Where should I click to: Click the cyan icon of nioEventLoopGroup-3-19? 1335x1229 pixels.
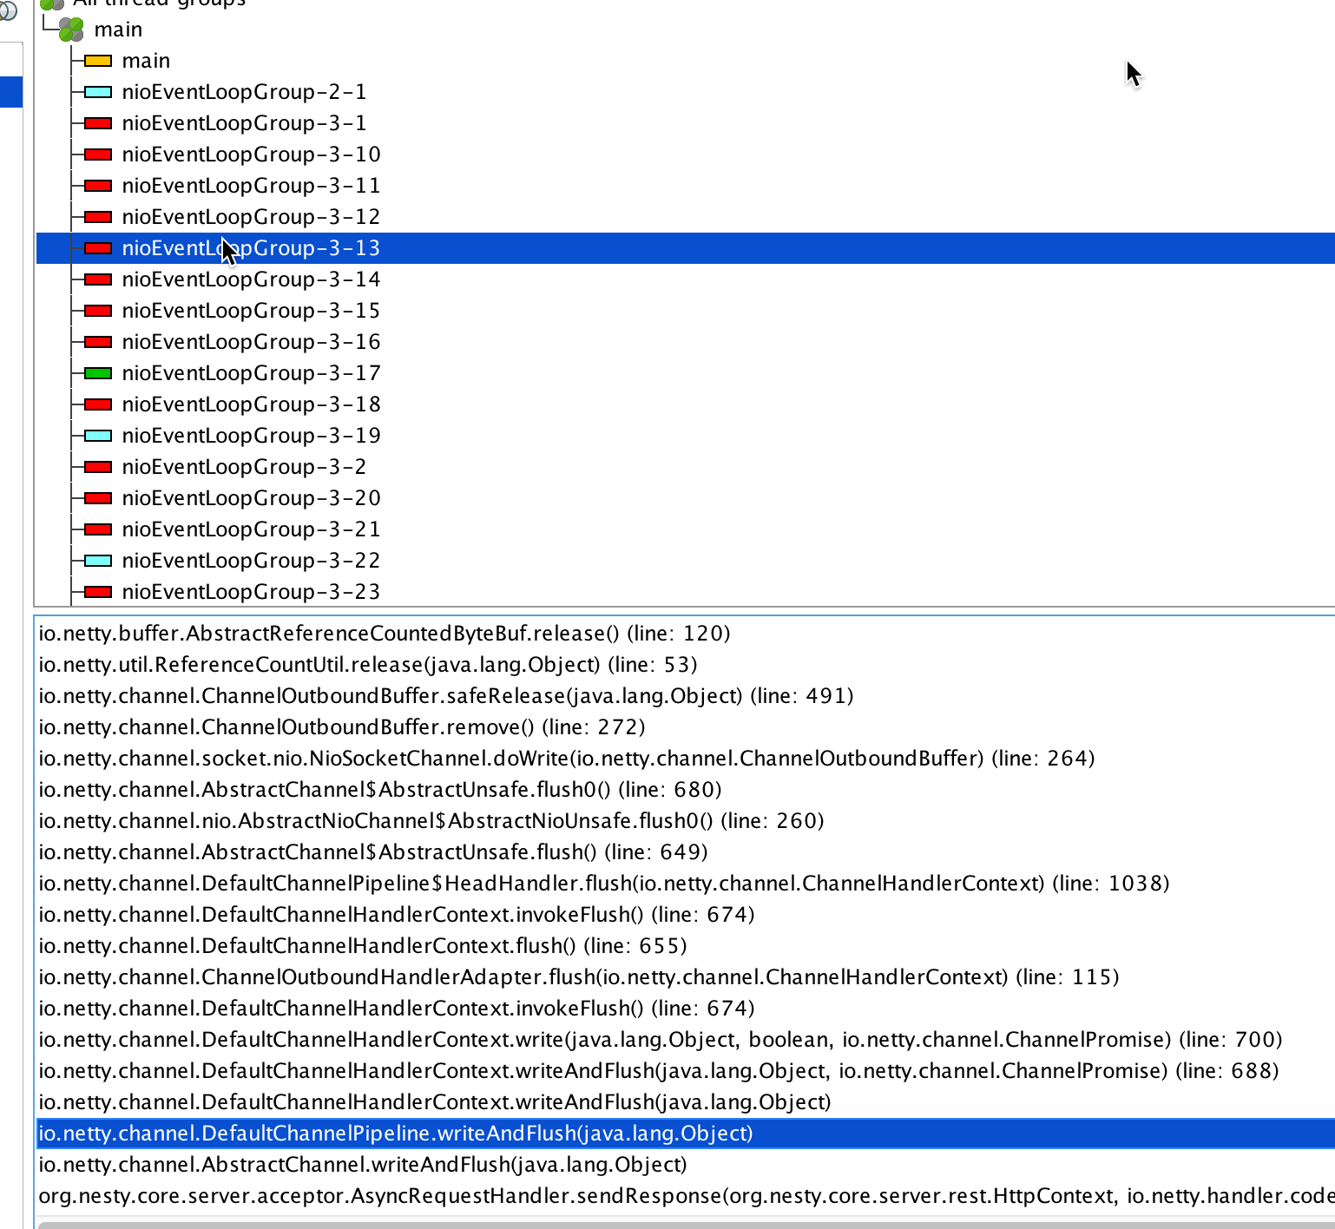(x=98, y=436)
